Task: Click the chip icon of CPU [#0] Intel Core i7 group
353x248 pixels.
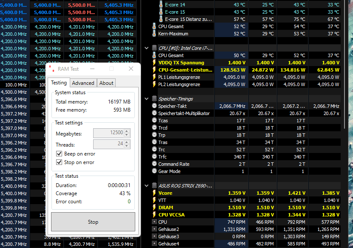Action: (x=154, y=48)
